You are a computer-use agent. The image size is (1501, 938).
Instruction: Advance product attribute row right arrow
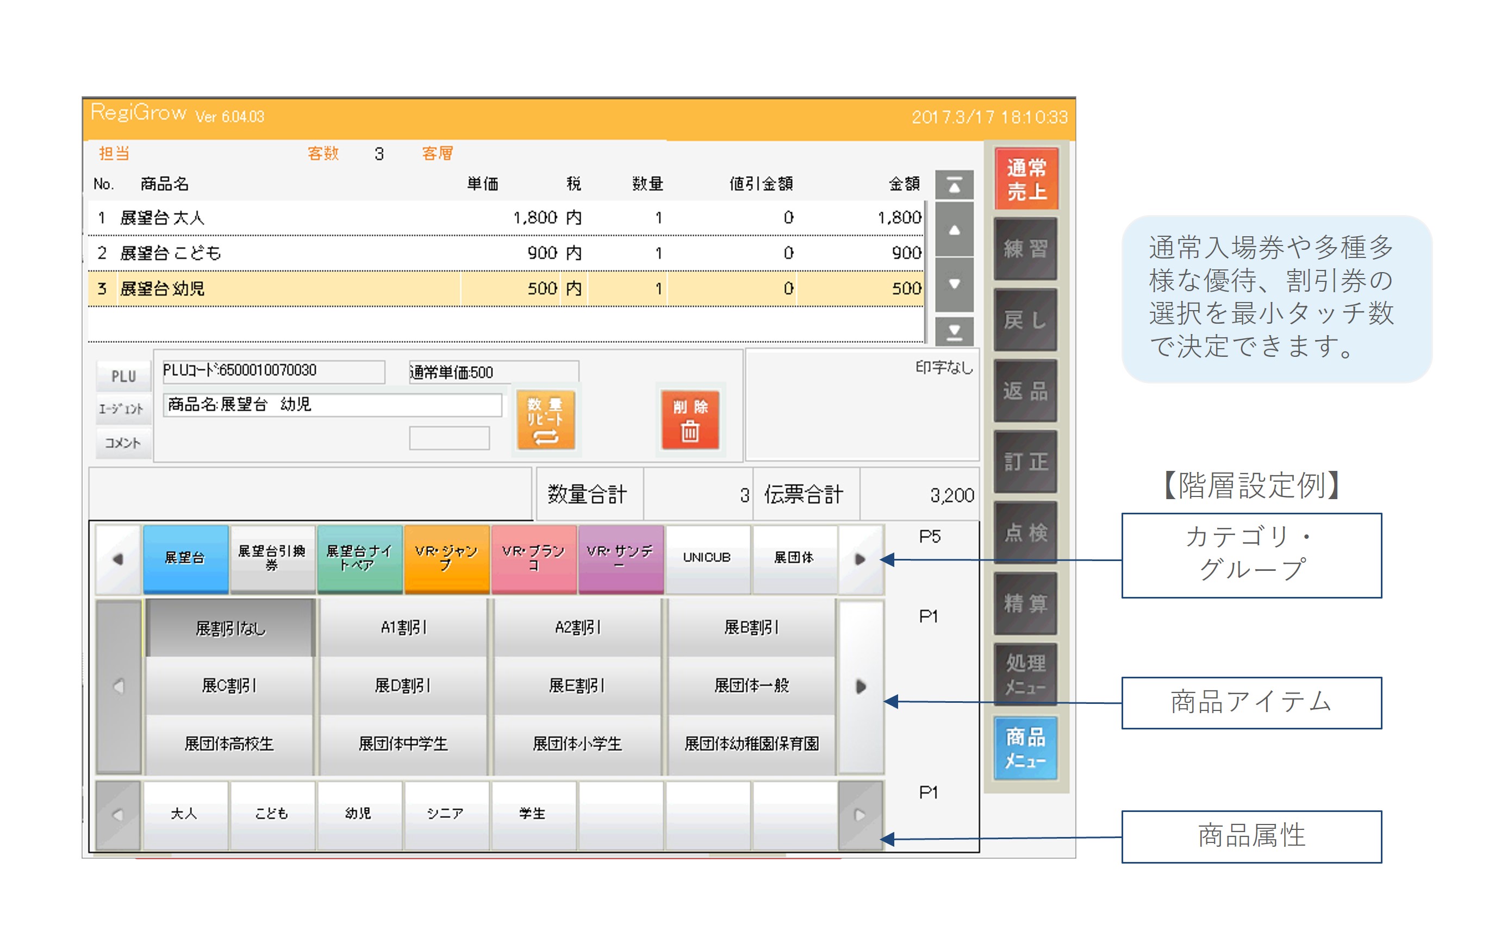click(860, 815)
